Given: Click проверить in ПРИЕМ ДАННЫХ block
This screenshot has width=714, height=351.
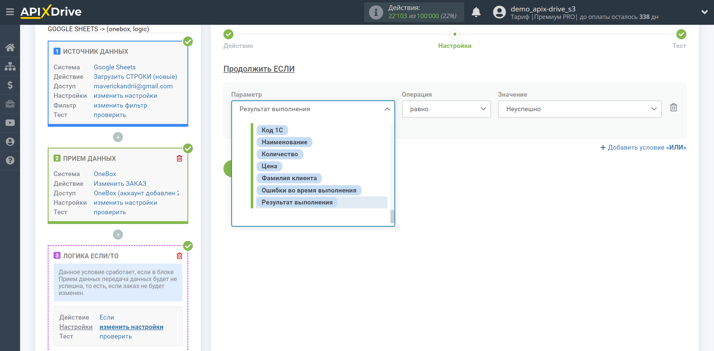Looking at the screenshot, I should coord(110,212).
